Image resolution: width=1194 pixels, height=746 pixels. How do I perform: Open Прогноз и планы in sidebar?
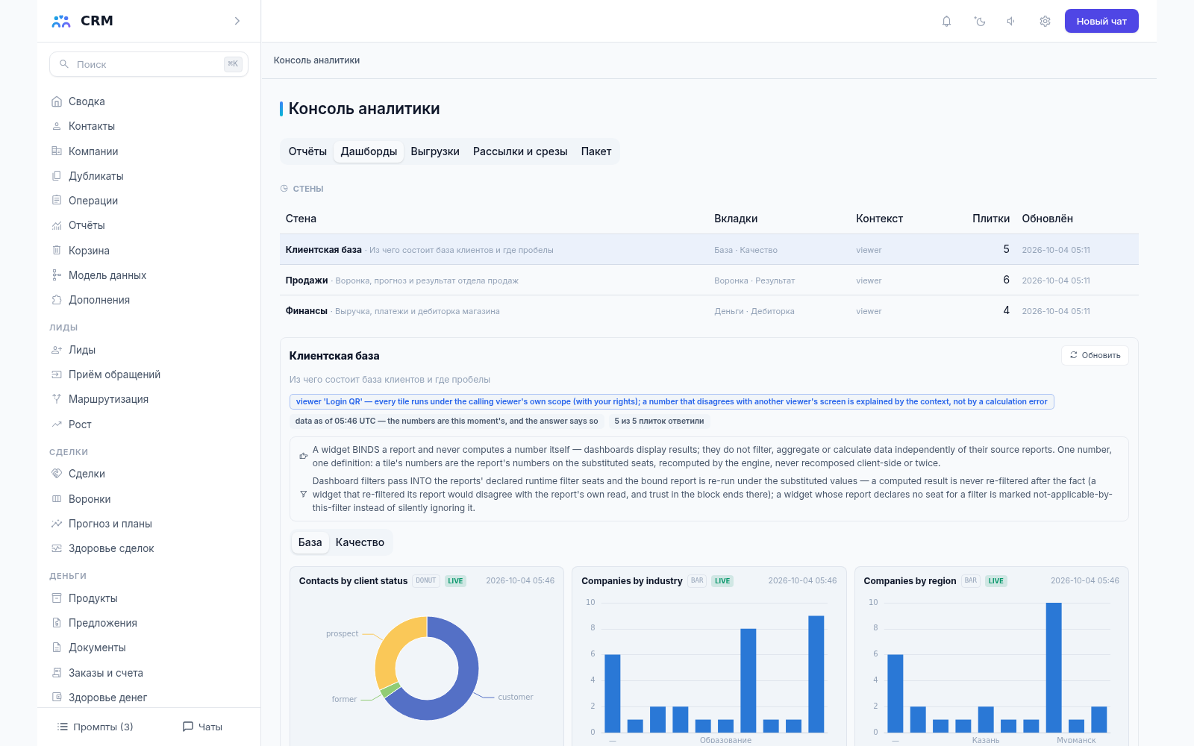(149, 524)
